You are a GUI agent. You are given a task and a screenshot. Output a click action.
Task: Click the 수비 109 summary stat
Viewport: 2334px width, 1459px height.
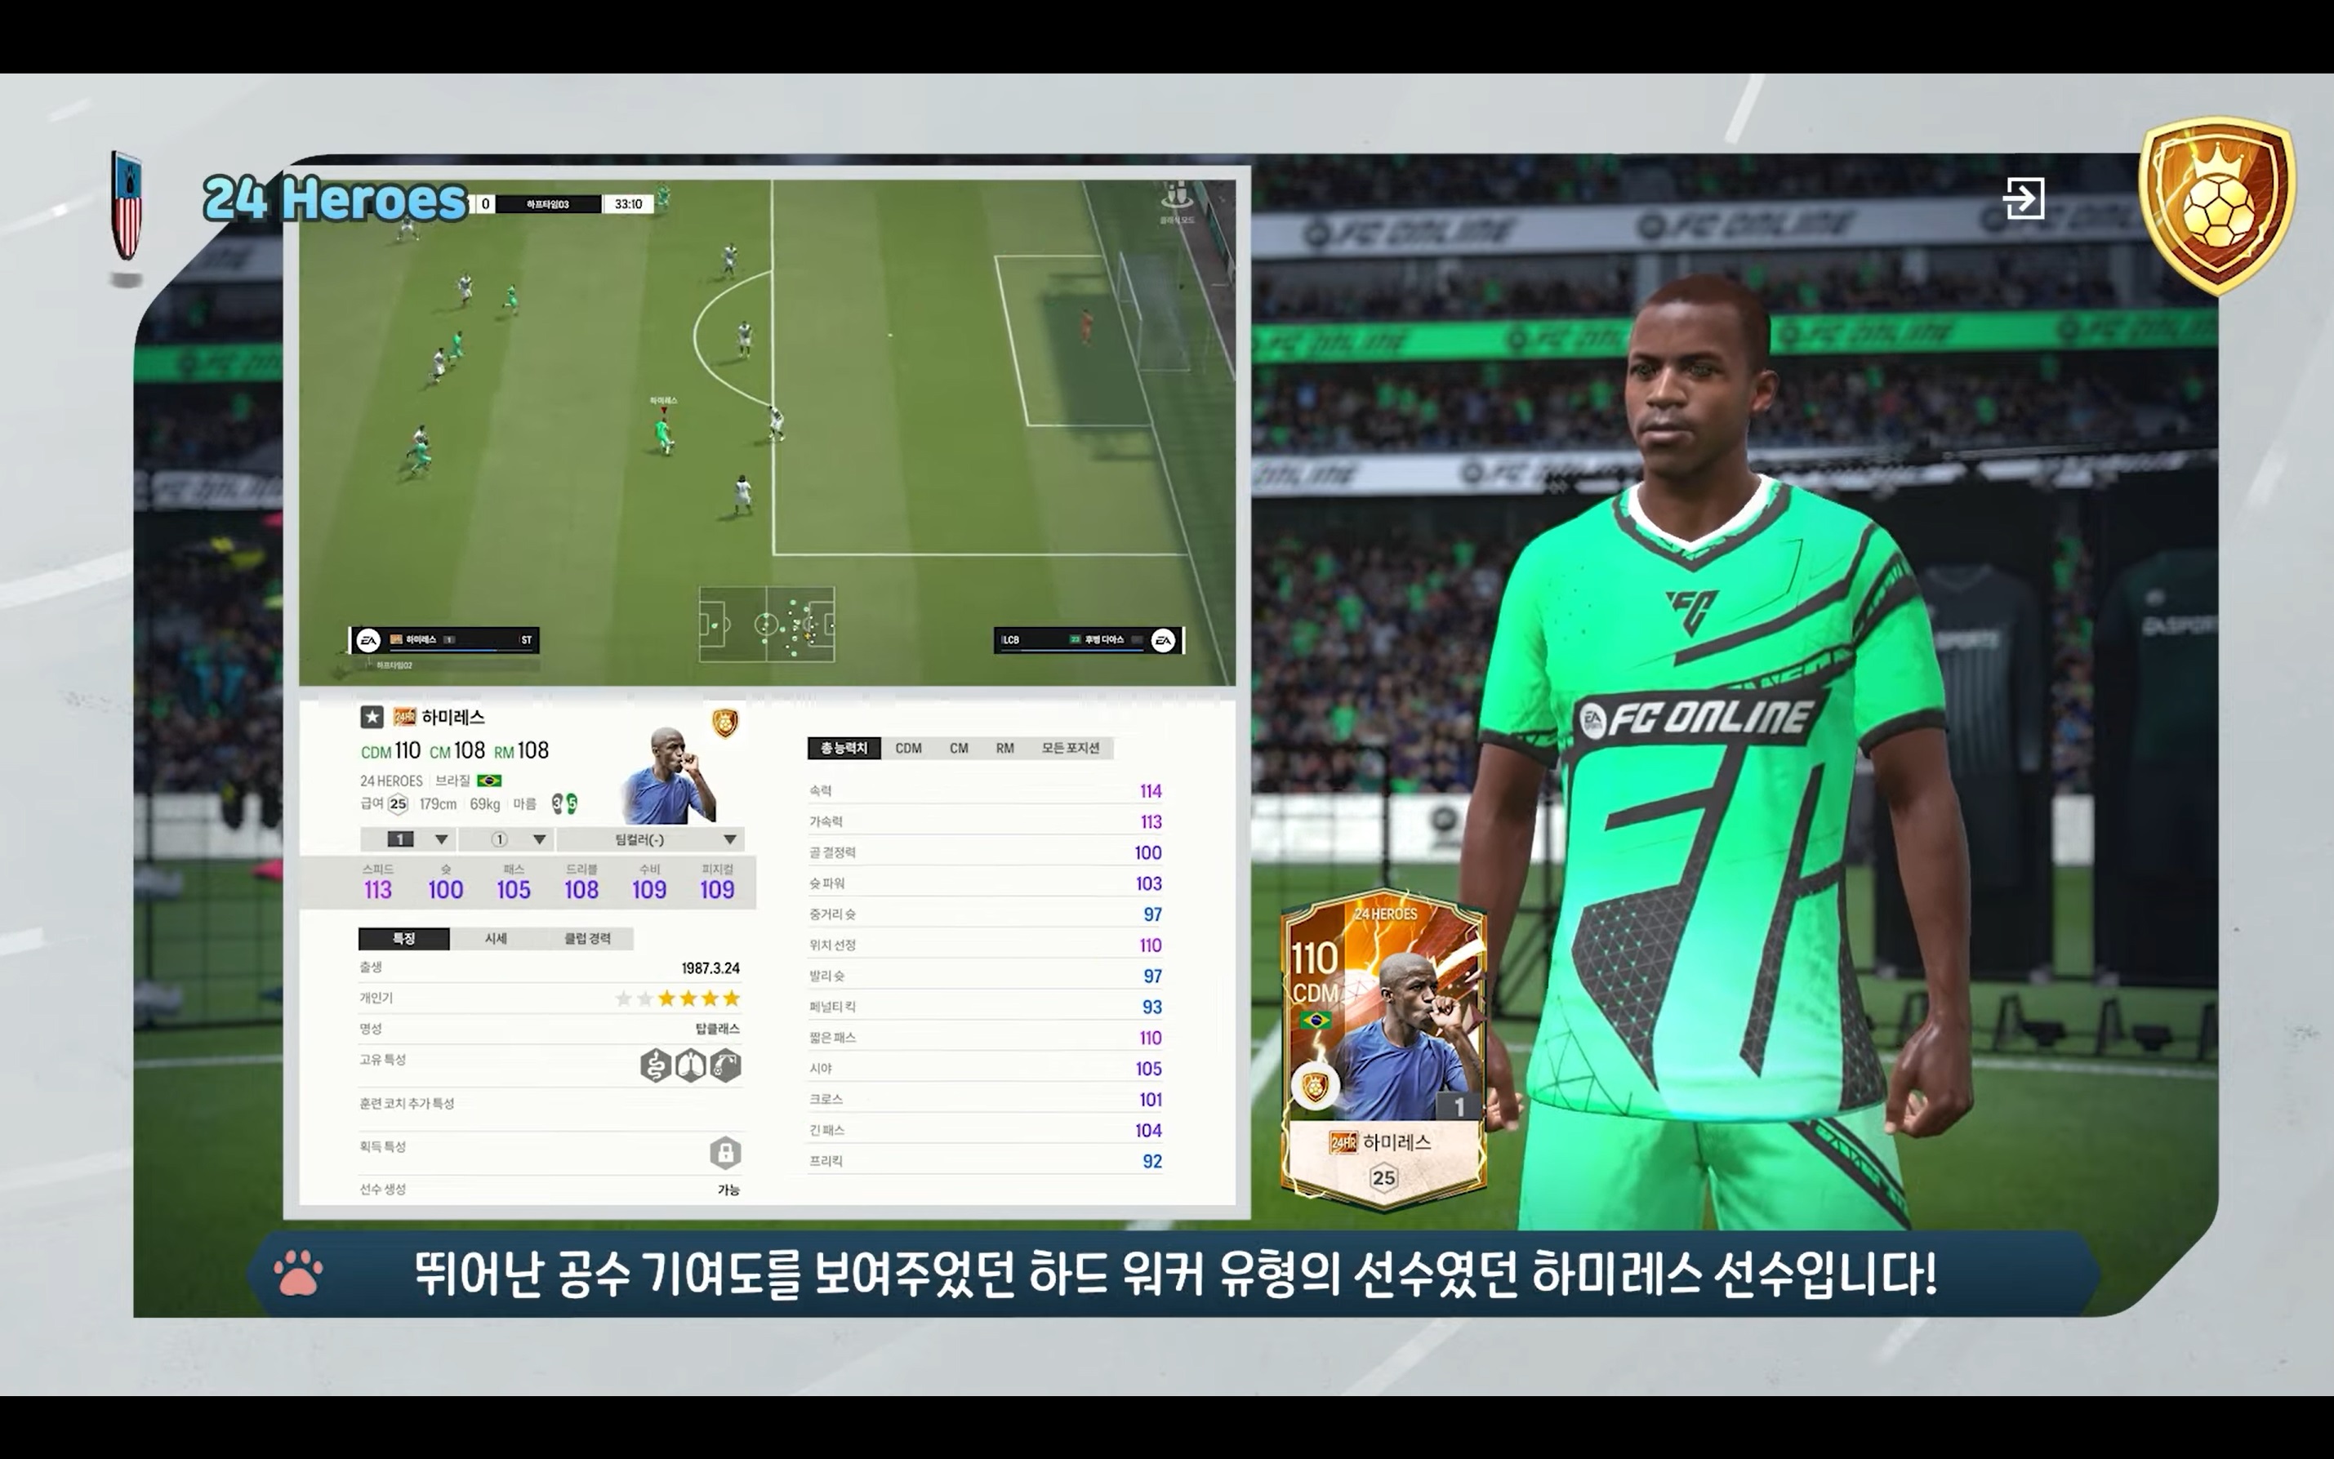click(x=648, y=883)
